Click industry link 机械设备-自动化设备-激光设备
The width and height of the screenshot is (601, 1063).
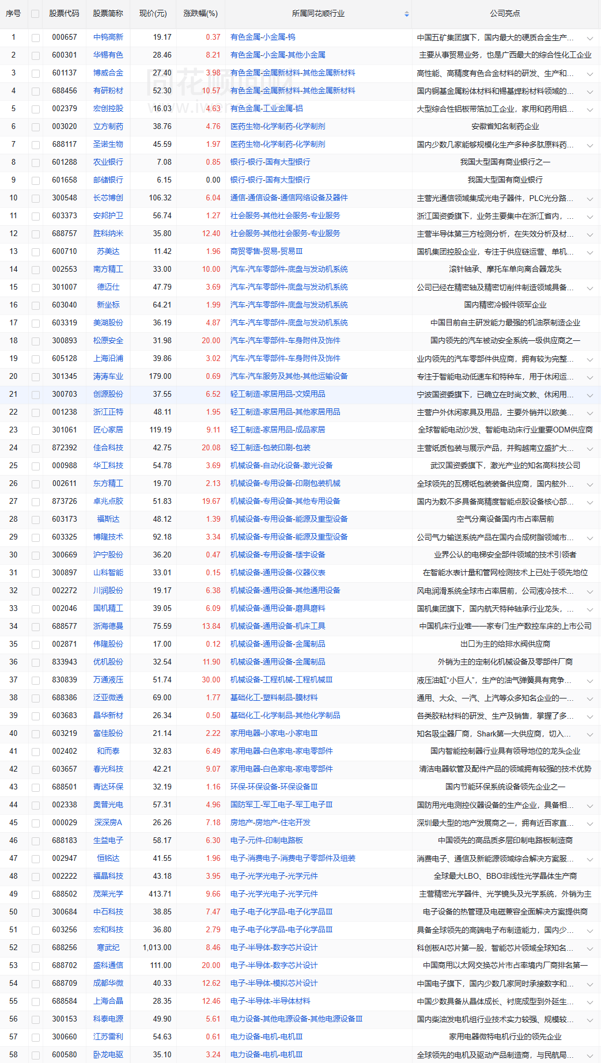coord(281,466)
